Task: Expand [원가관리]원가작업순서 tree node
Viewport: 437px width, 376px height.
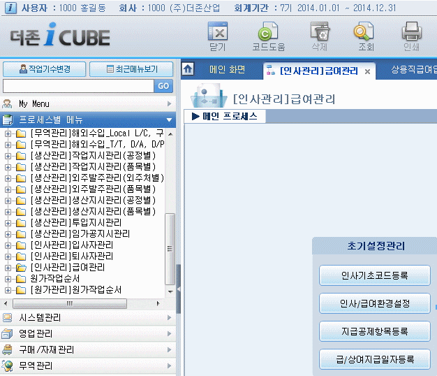Action: point(8,290)
